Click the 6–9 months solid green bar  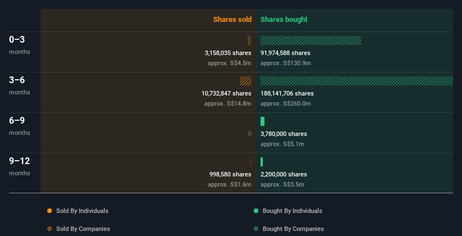click(x=263, y=121)
